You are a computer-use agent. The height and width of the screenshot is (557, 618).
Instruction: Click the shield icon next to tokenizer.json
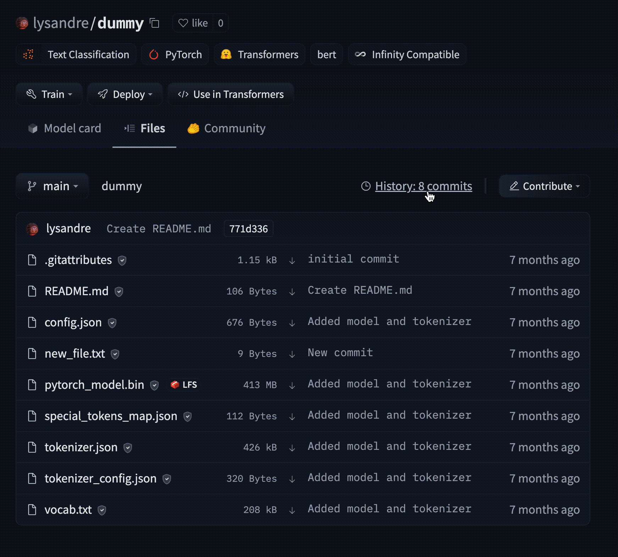tap(128, 448)
